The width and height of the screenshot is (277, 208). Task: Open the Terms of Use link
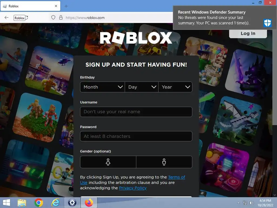click(176, 177)
